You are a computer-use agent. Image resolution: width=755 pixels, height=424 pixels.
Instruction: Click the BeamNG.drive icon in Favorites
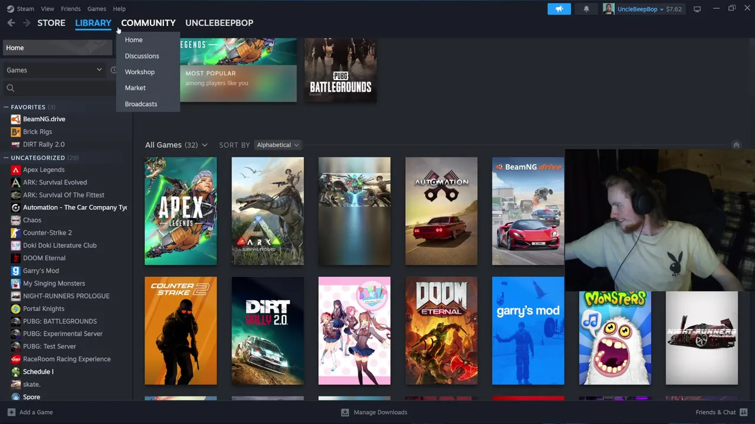[15, 119]
